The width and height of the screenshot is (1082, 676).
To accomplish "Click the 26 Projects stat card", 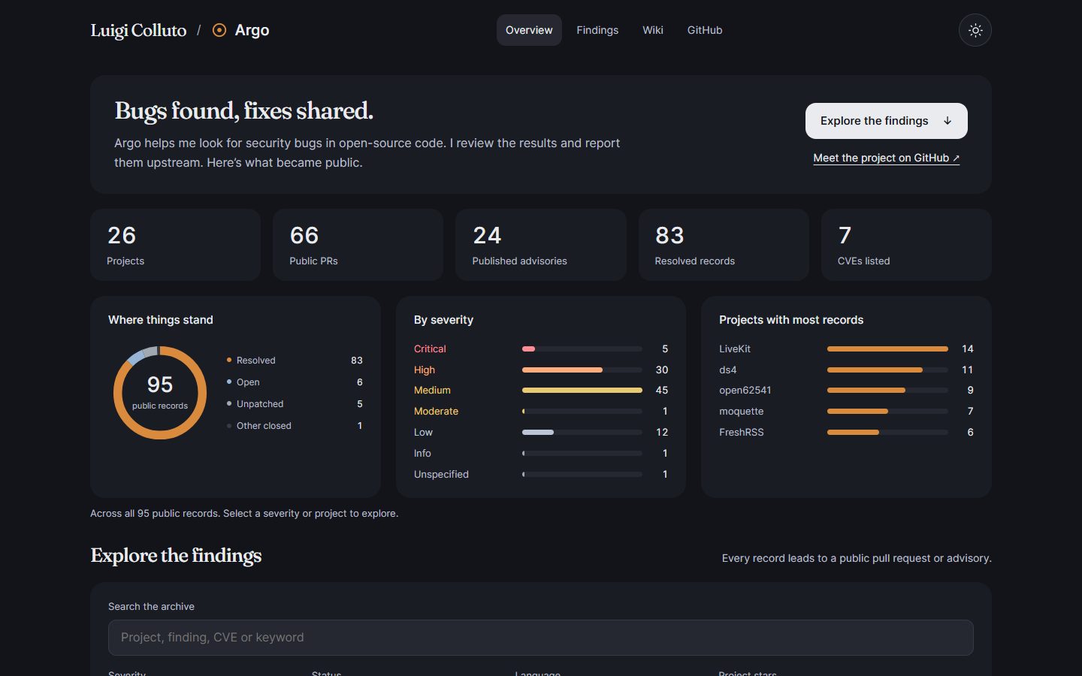I will point(175,245).
